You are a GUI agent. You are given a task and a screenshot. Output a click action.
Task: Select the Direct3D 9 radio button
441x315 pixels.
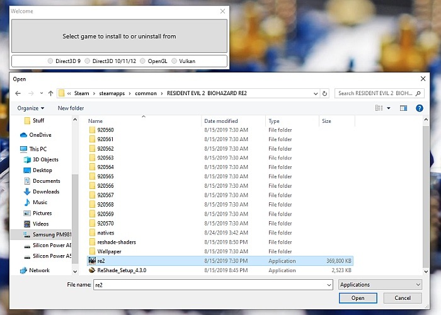point(50,61)
